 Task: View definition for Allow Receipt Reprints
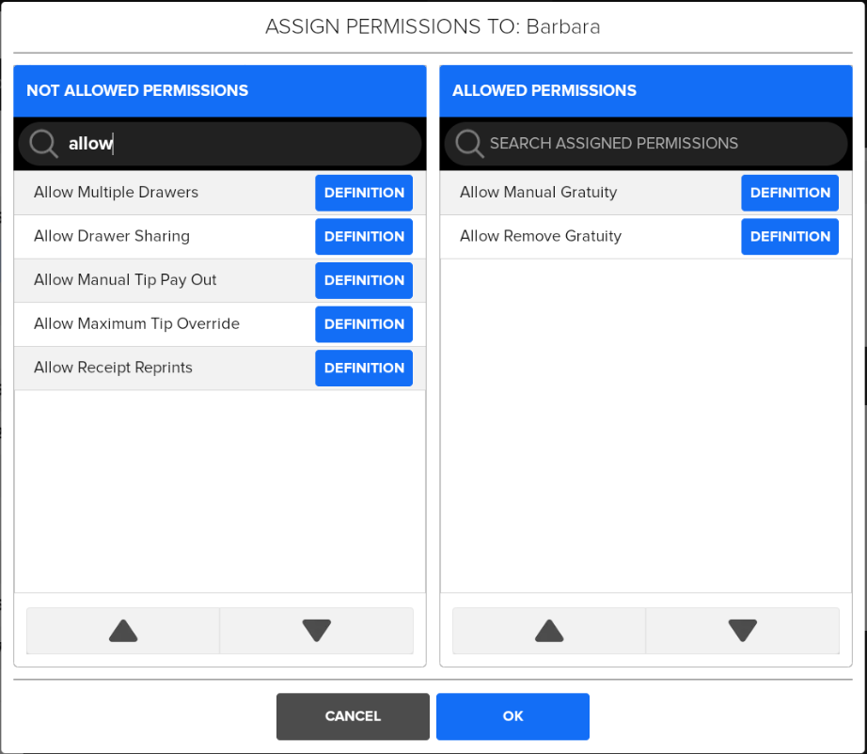[364, 368]
